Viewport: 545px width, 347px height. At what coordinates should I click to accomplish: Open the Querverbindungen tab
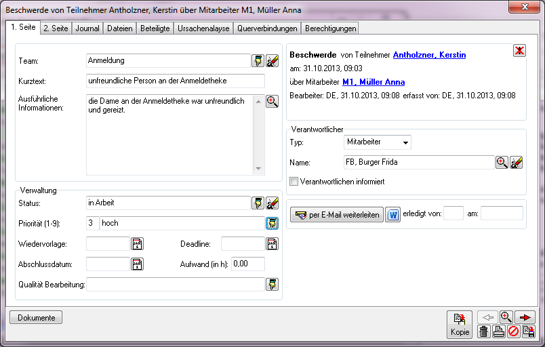(x=267, y=28)
